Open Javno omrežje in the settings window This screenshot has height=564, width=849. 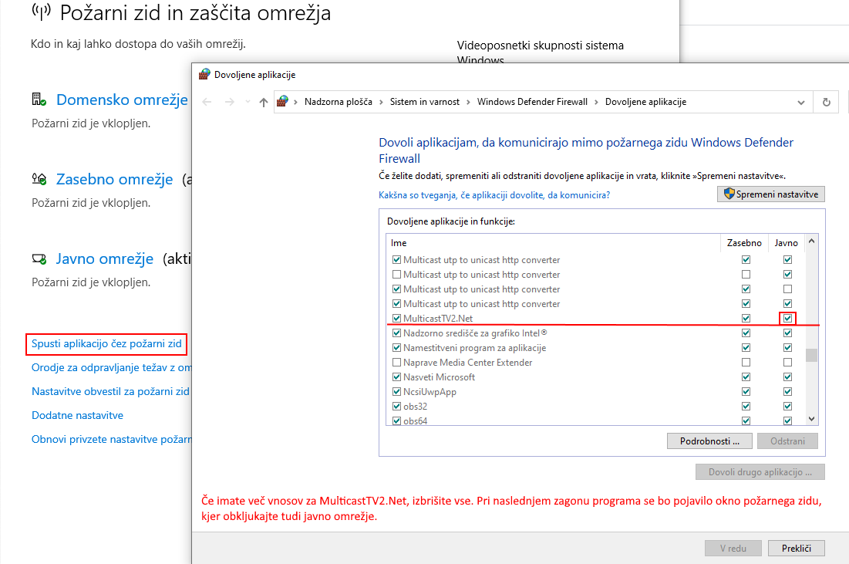coord(105,259)
